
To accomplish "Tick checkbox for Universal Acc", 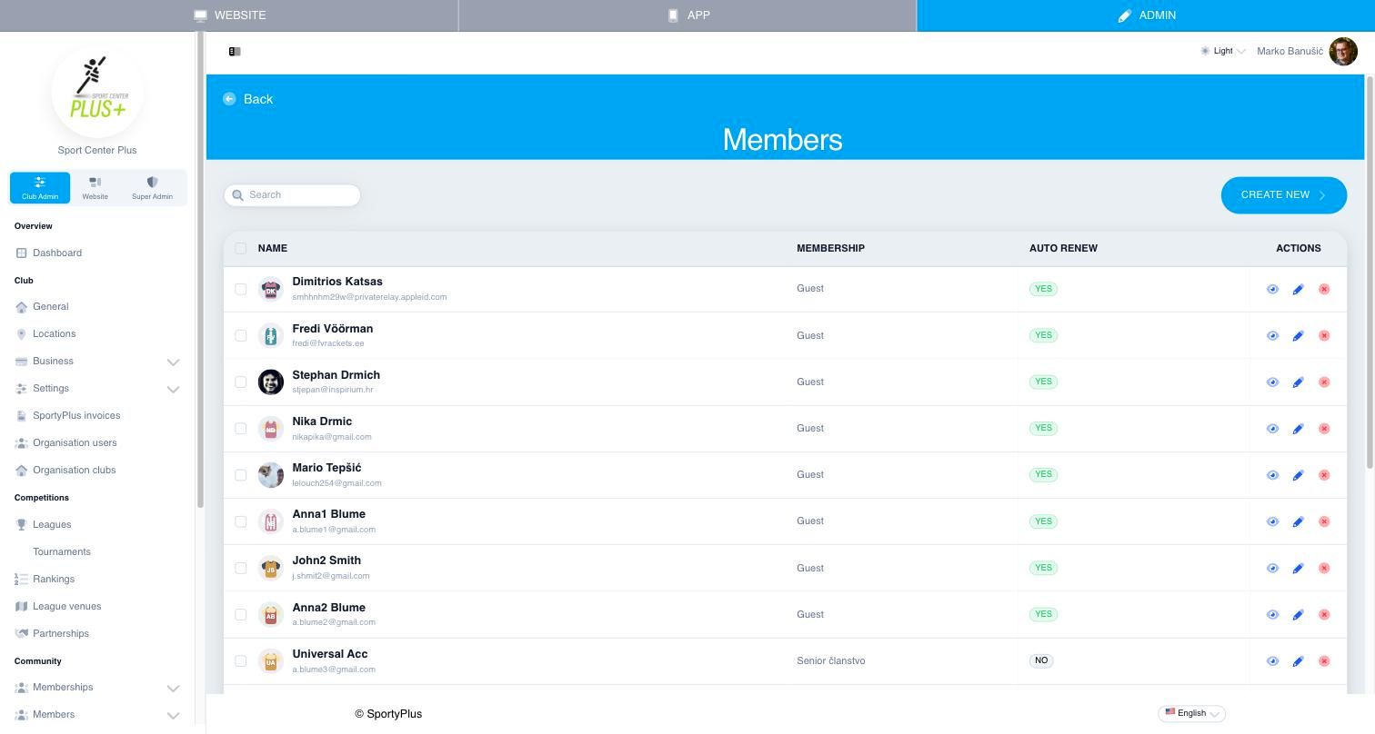I will (240, 661).
